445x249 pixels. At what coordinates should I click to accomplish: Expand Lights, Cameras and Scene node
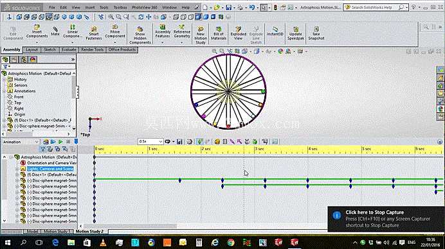17,169
